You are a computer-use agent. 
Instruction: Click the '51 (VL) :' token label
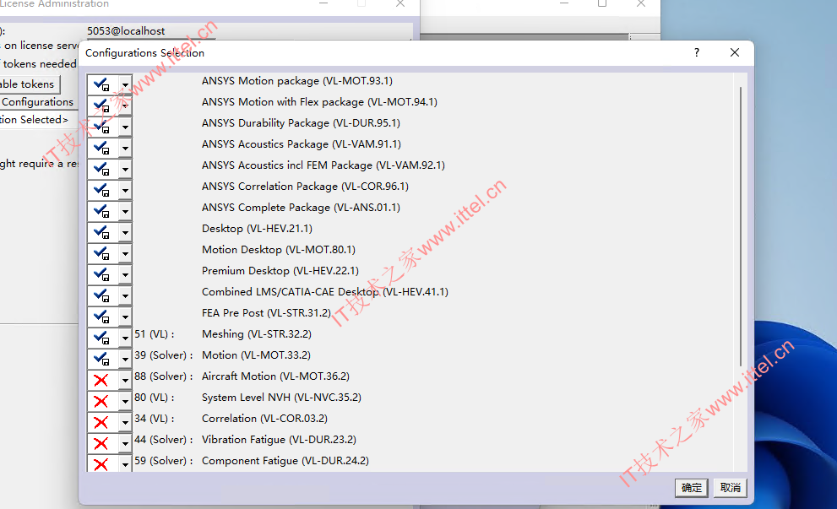155,334
